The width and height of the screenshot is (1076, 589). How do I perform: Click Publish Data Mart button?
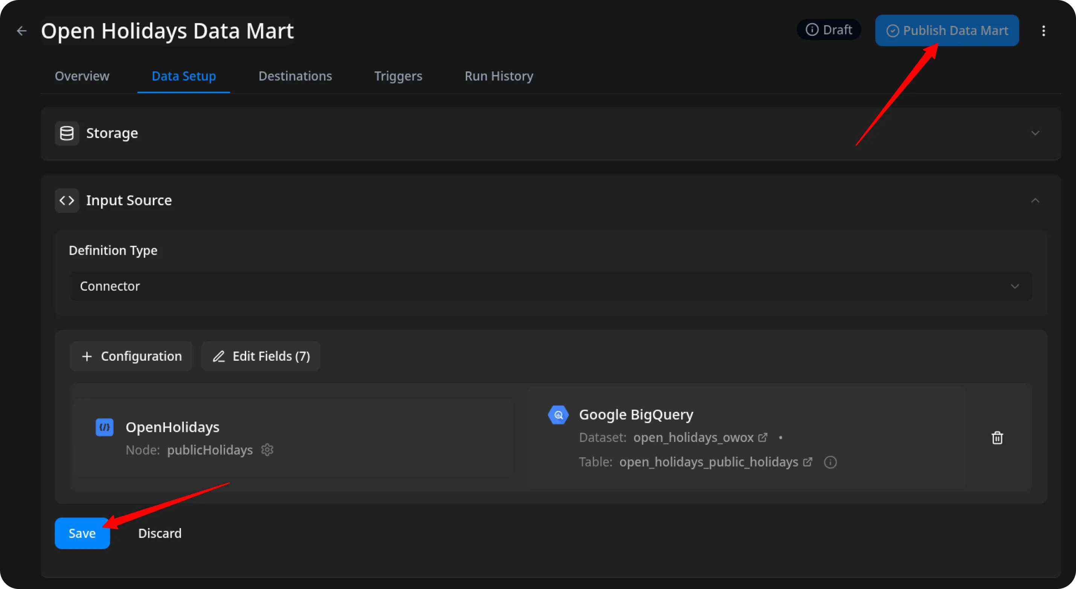coord(947,30)
